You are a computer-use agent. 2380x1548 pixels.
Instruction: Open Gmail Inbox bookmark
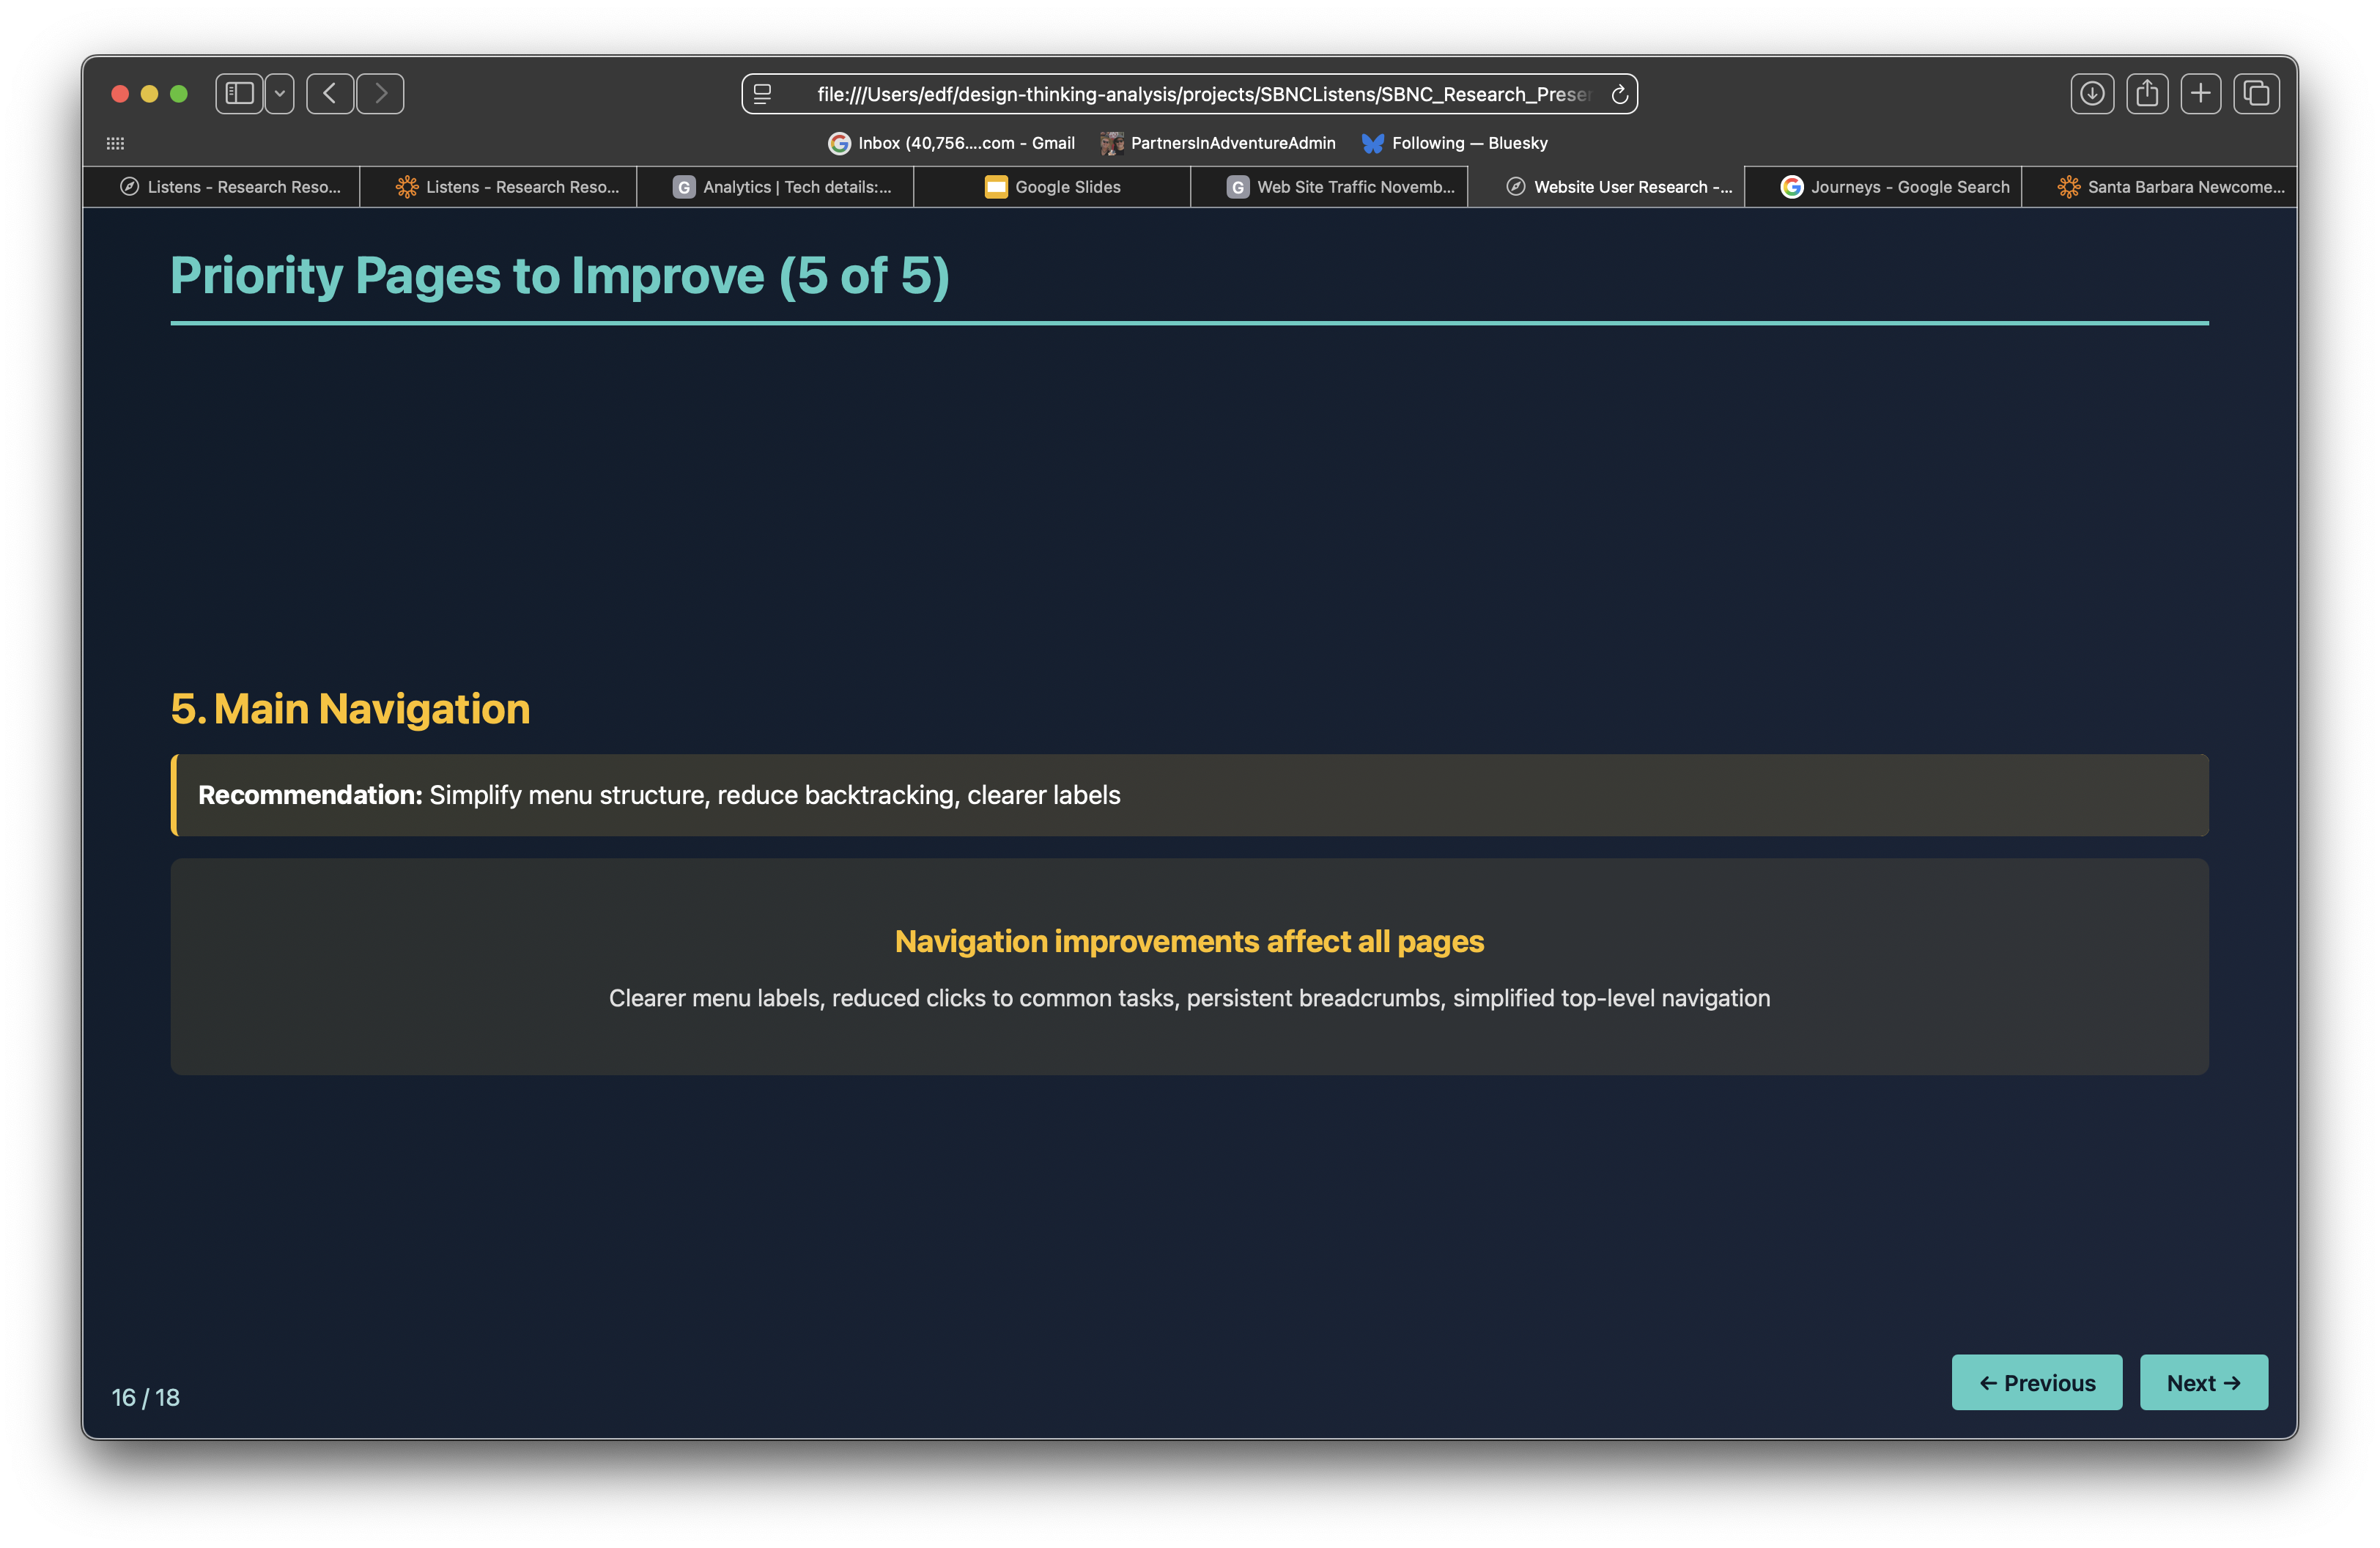click(951, 143)
